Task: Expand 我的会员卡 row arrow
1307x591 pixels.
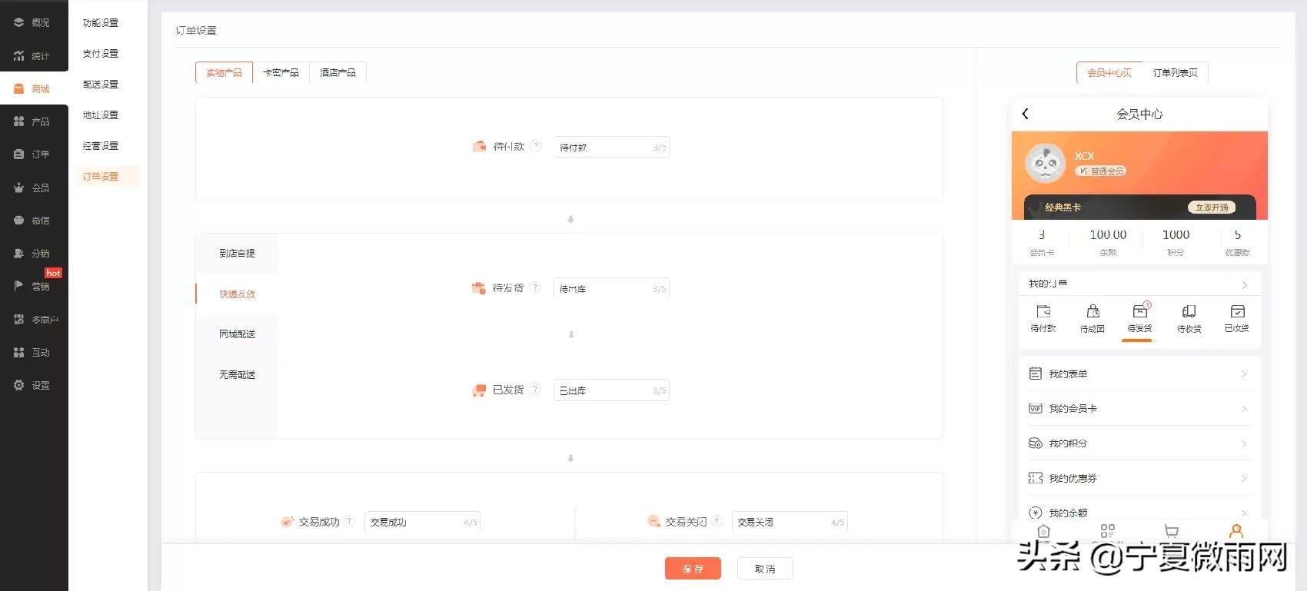Action: (x=1244, y=409)
